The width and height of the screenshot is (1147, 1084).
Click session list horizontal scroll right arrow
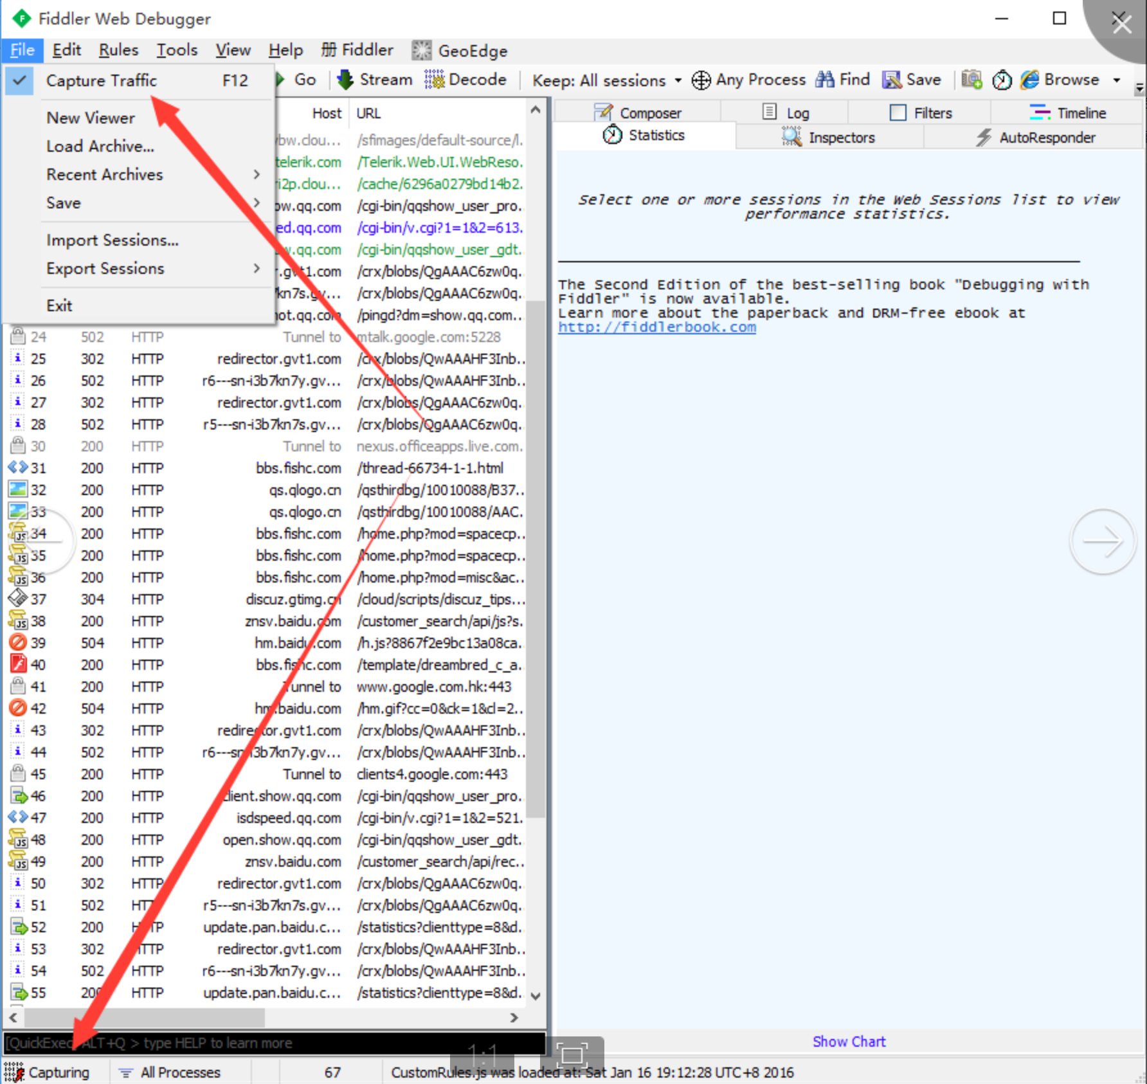[x=514, y=1017]
